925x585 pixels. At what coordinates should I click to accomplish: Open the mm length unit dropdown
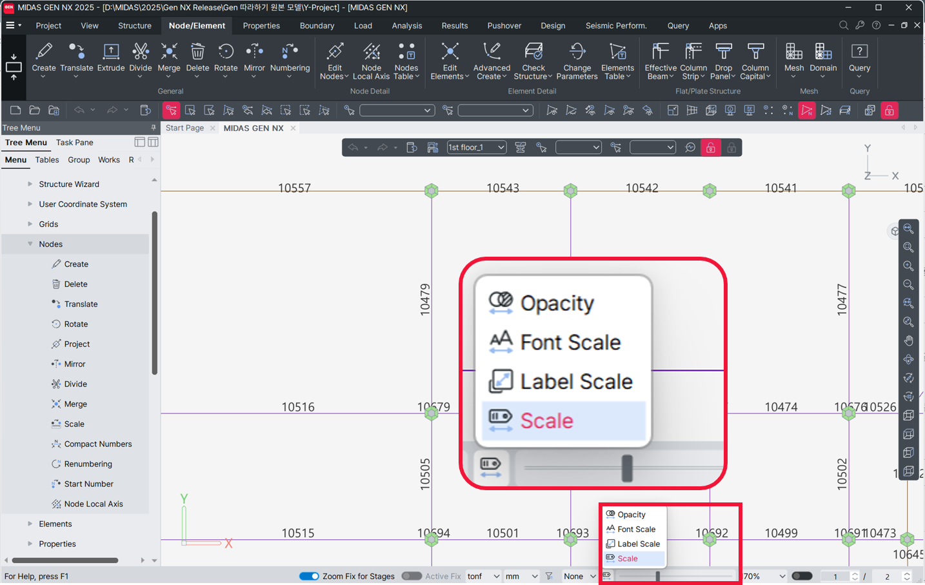click(x=522, y=576)
